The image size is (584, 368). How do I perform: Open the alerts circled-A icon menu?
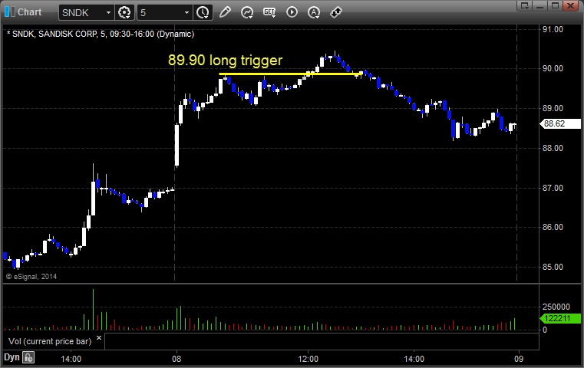point(314,12)
